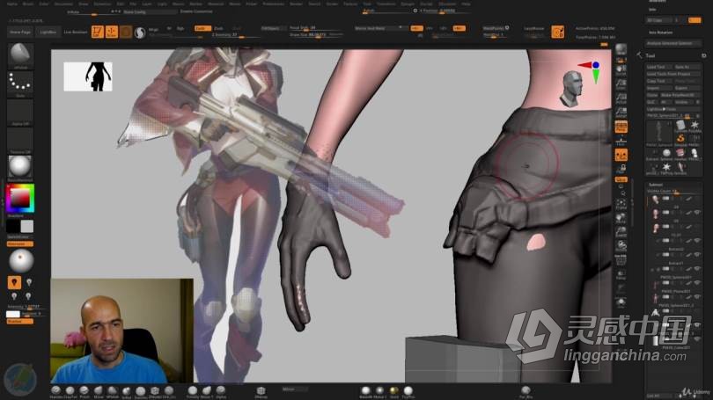
Task: Open the LightBox button
Action: tap(48, 33)
